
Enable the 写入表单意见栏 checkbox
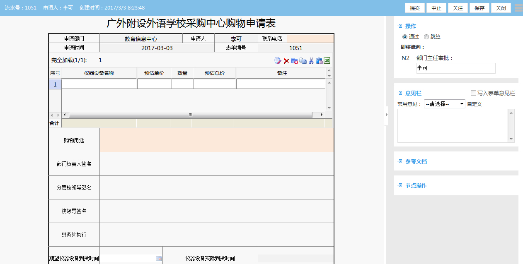(473, 93)
